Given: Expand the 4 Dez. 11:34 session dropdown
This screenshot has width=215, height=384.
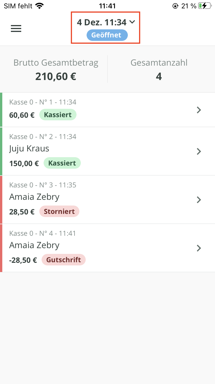Looking at the screenshot, I should (106, 22).
